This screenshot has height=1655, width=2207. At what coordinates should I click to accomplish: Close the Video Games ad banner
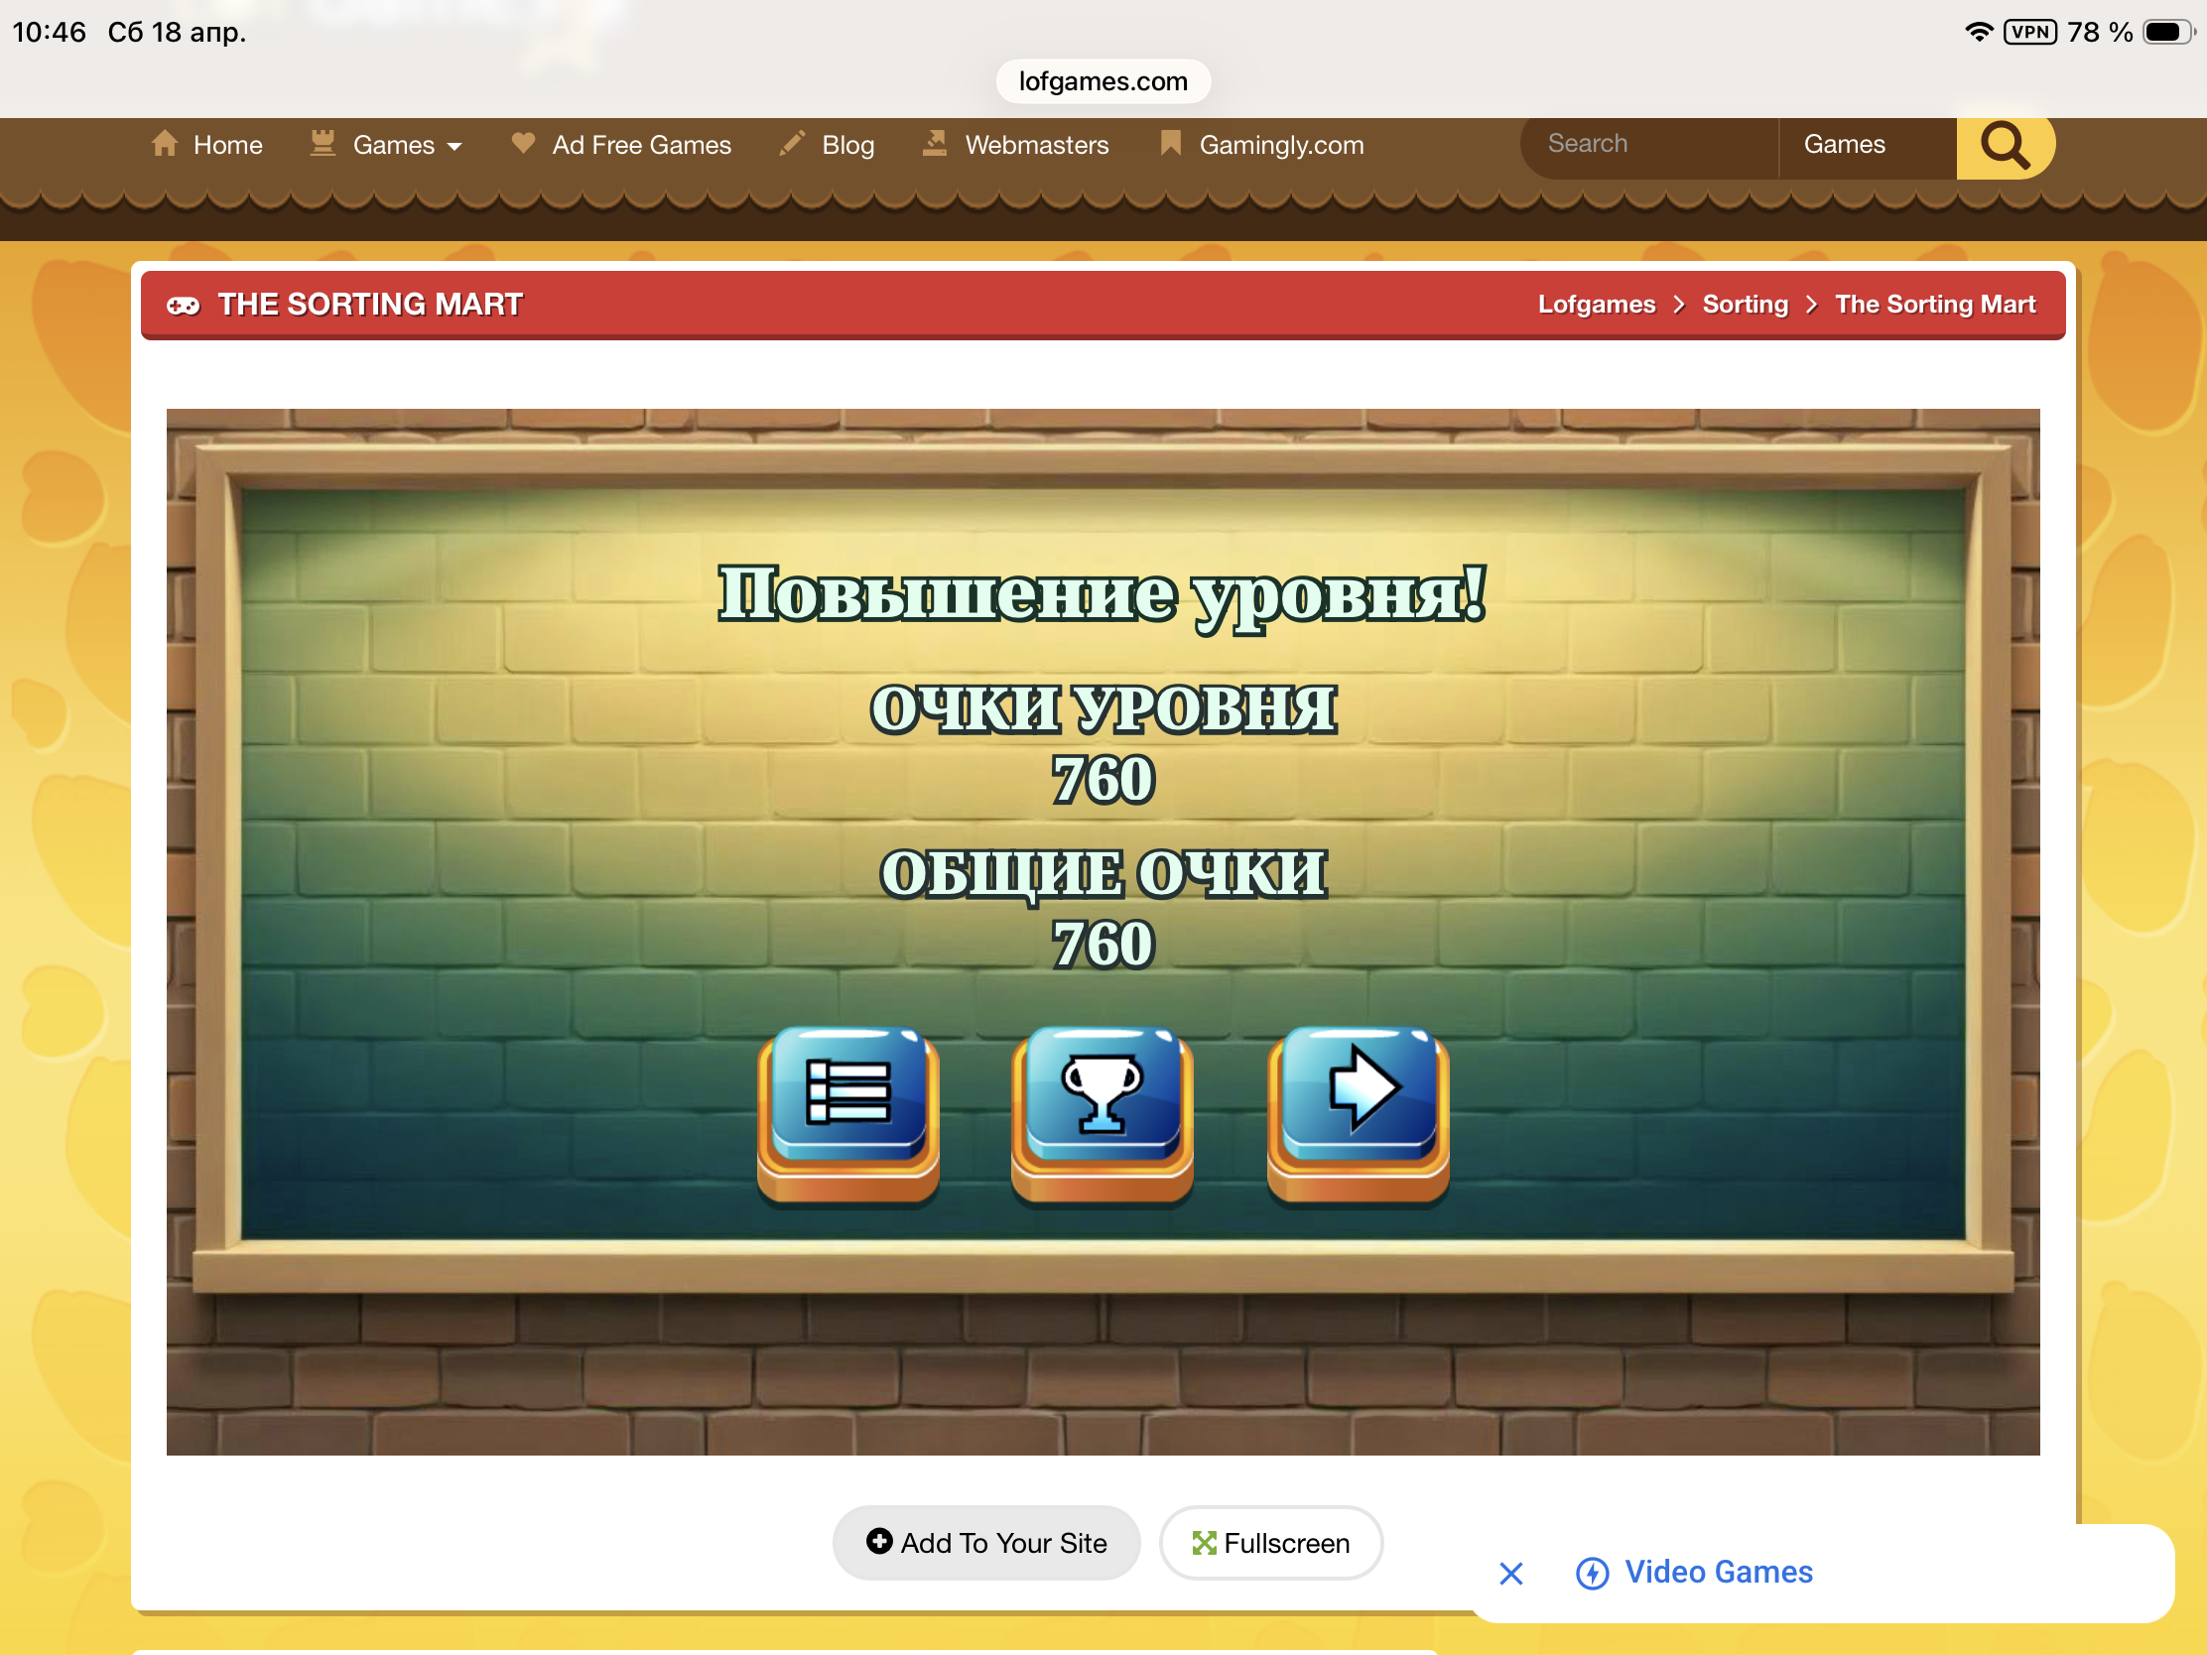tap(1510, 1574)
